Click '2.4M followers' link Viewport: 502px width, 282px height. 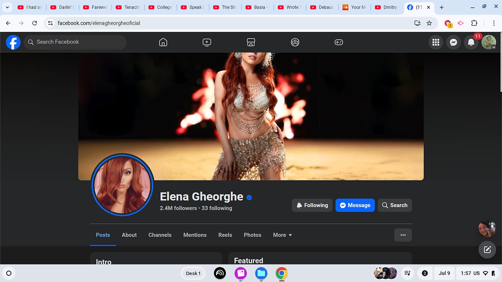178,208
